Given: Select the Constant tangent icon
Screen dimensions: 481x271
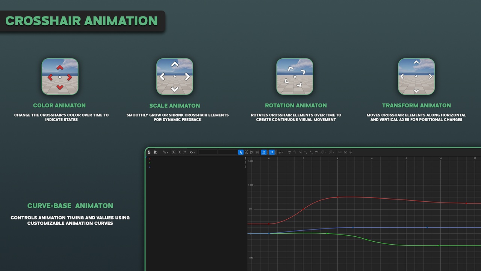Looking at the screenshot, I should [x=312, y=152].
